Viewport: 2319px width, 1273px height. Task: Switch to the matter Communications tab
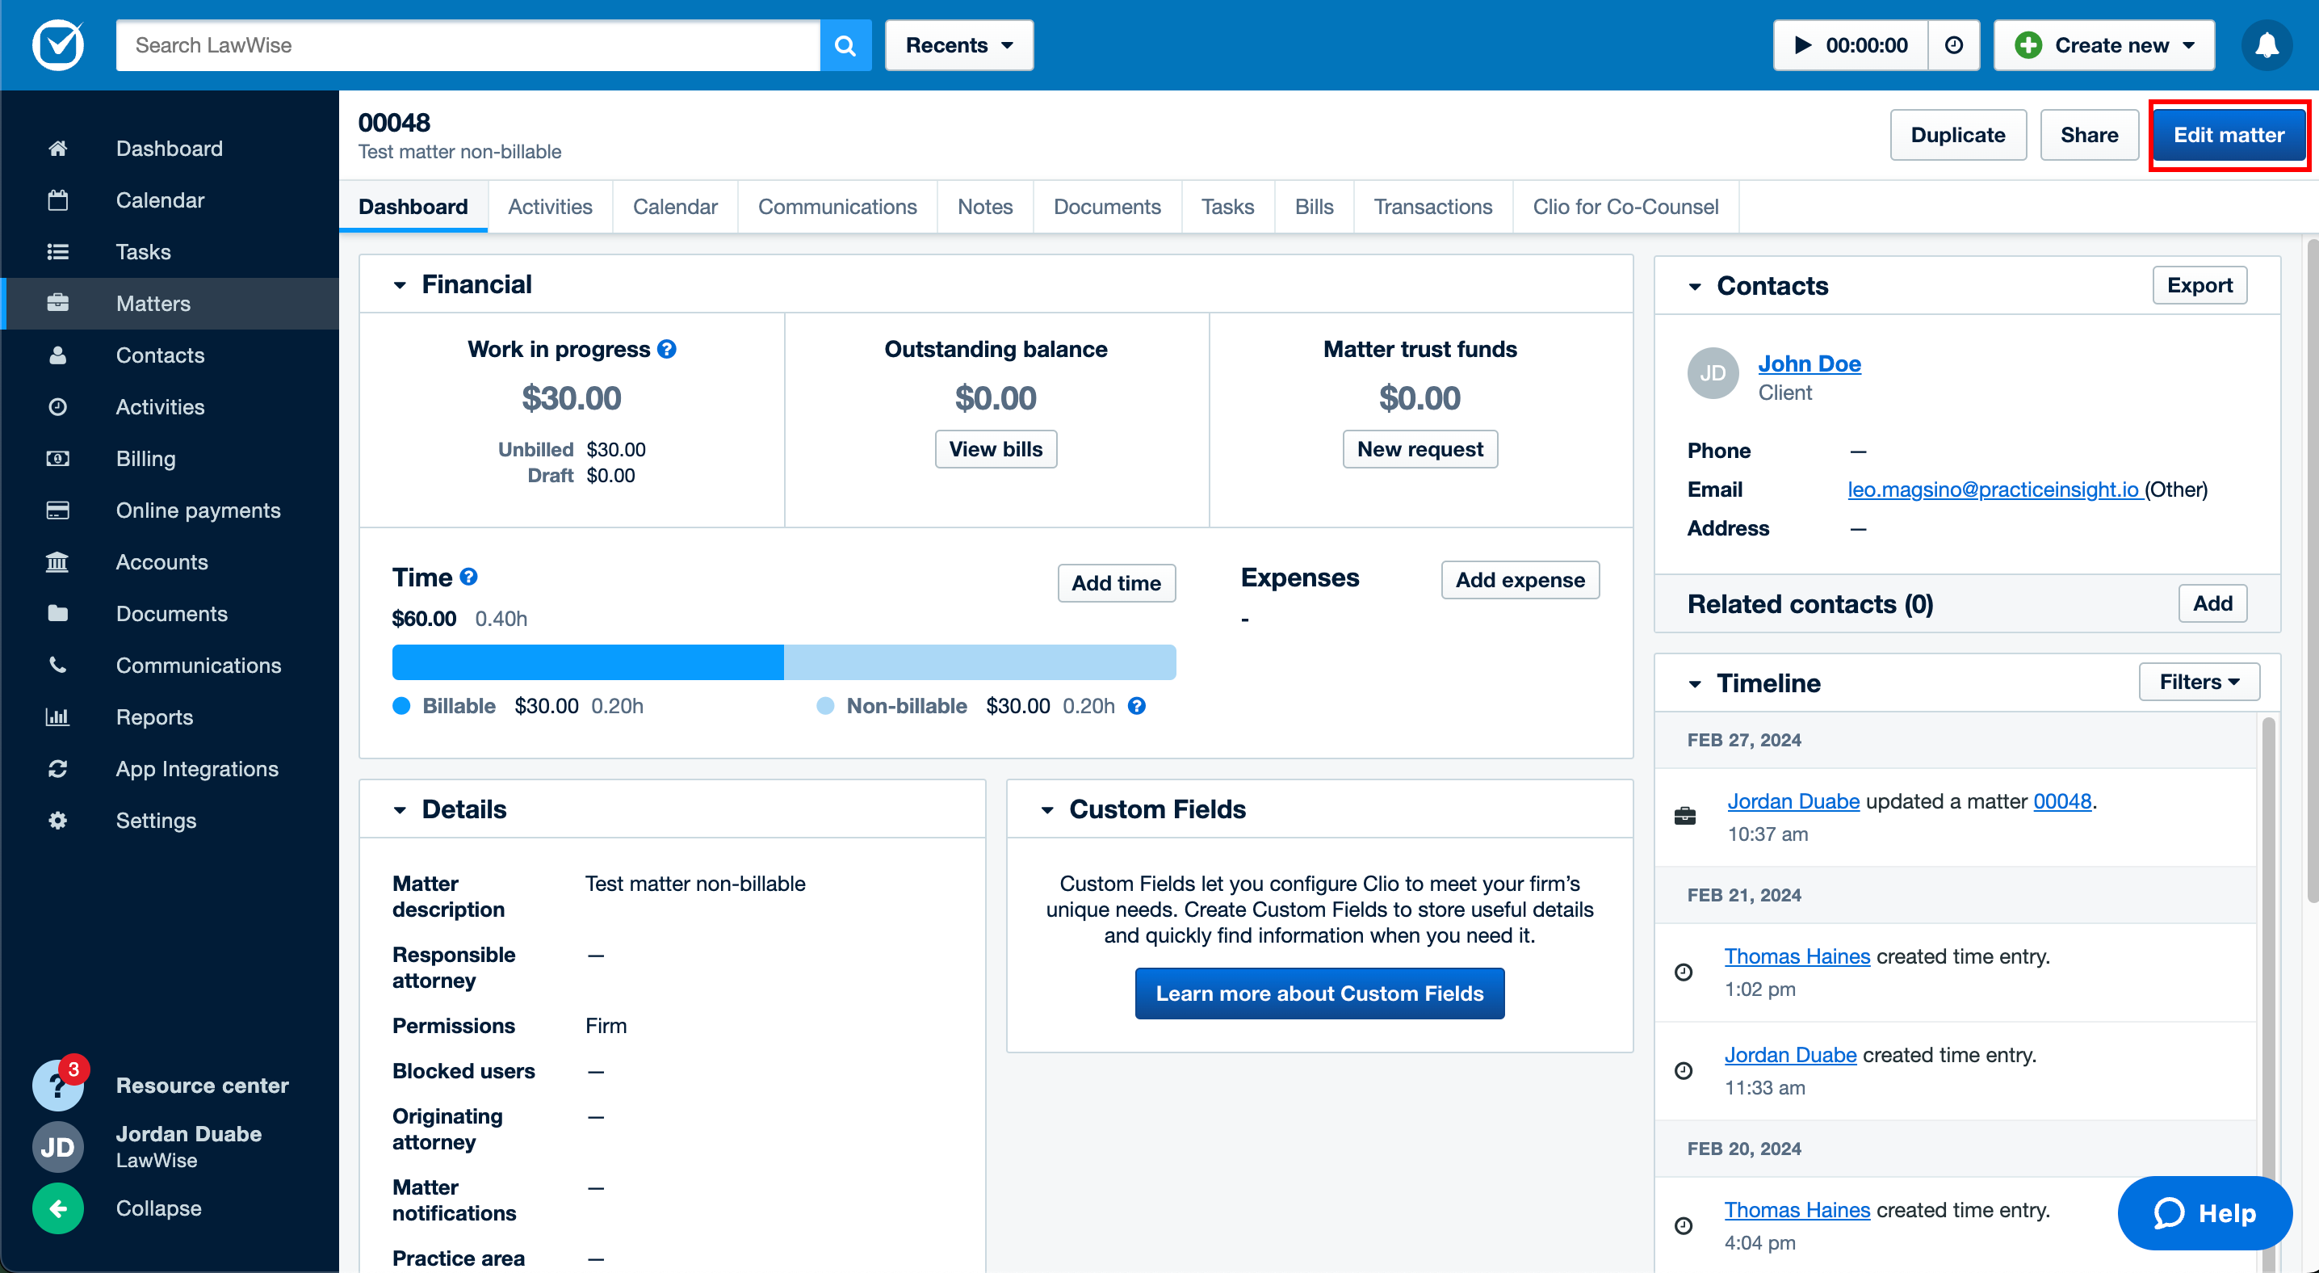click(837, 206)
